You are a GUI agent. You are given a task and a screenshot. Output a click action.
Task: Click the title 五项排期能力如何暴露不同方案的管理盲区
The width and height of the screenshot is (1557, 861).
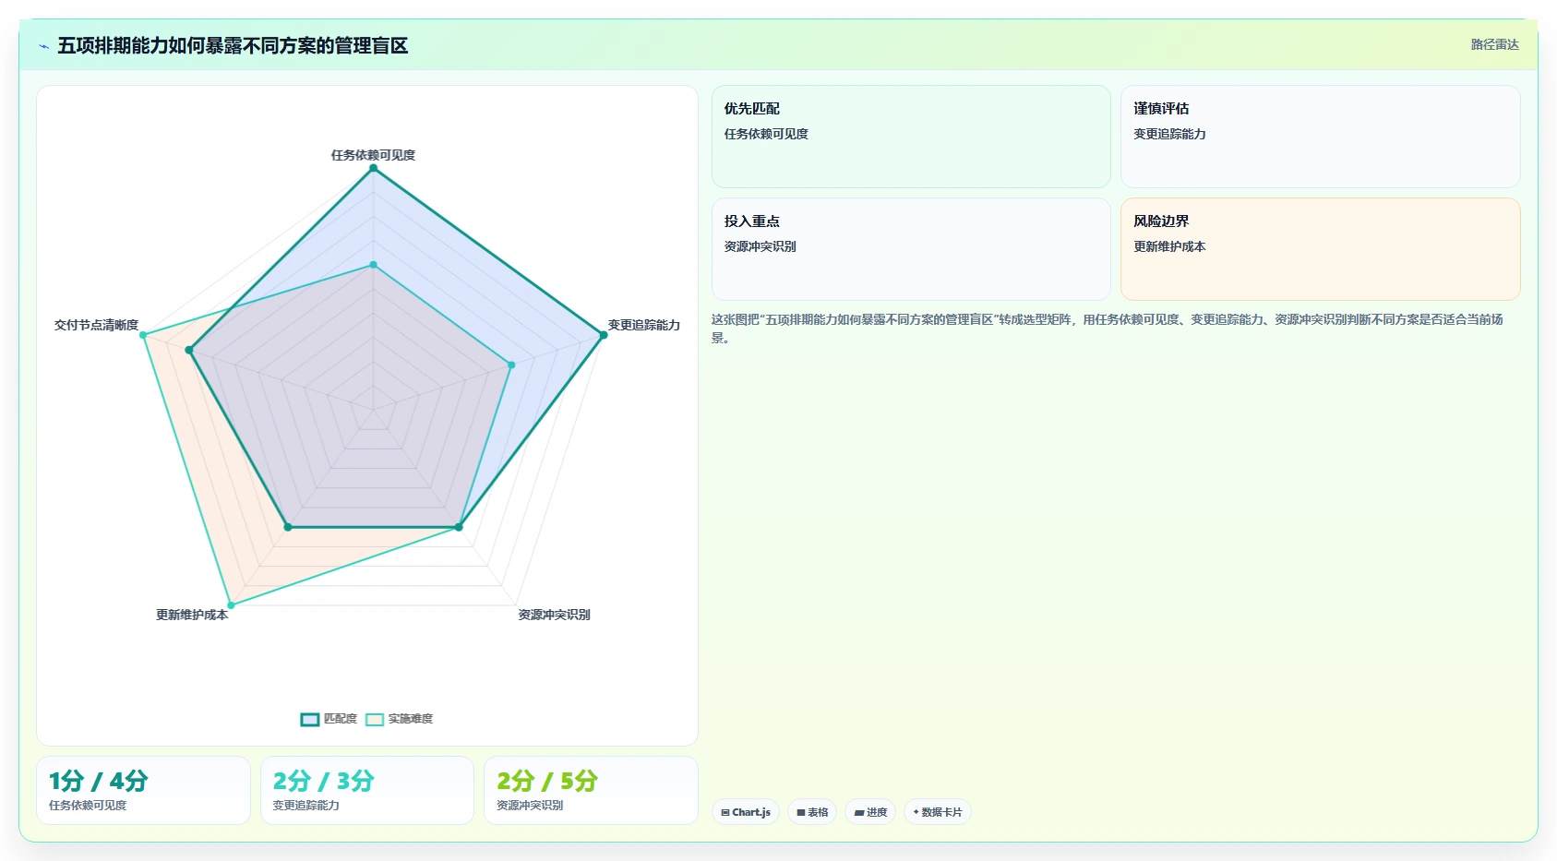click(x=233, y=45)
